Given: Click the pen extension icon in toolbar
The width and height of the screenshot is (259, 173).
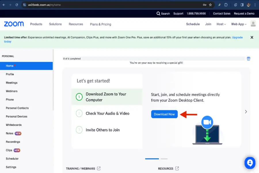Looking at the screenshot, I should (219, 5).
